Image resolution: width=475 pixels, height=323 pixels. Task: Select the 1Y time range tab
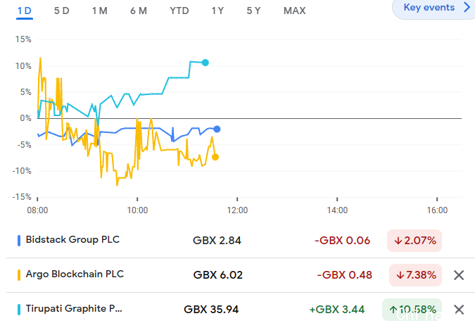click(217, 11)
